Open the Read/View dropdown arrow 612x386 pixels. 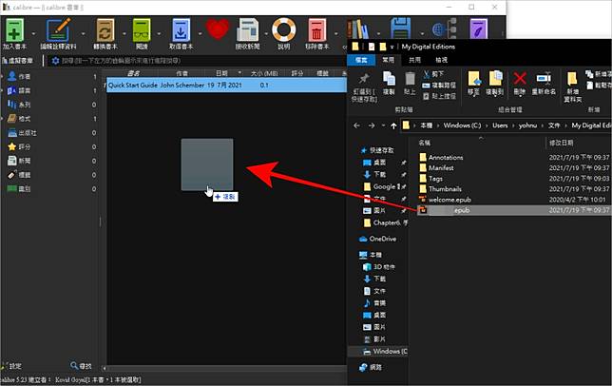click(x=159, y=34)
